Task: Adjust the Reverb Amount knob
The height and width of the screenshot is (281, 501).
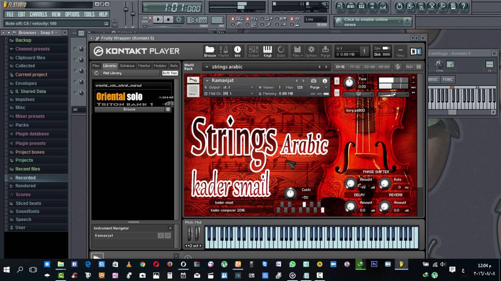Action: click(x=385, y=206)
